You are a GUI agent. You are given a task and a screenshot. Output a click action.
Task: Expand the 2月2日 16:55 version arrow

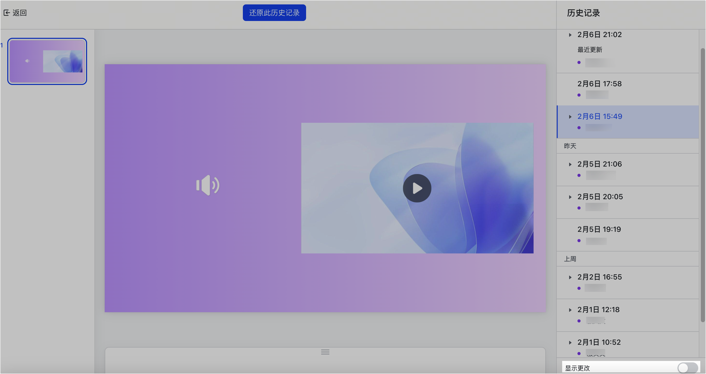click(x=570, y=277)
